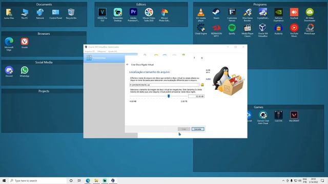
Task: Open the Audacity desktop icon
Action: tap(278, 29)
